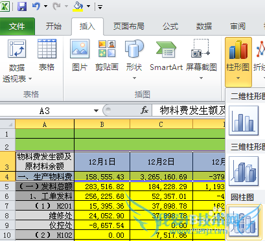Select column A header
This screenshot has height=241, width=265.
[x=45, y=124]
